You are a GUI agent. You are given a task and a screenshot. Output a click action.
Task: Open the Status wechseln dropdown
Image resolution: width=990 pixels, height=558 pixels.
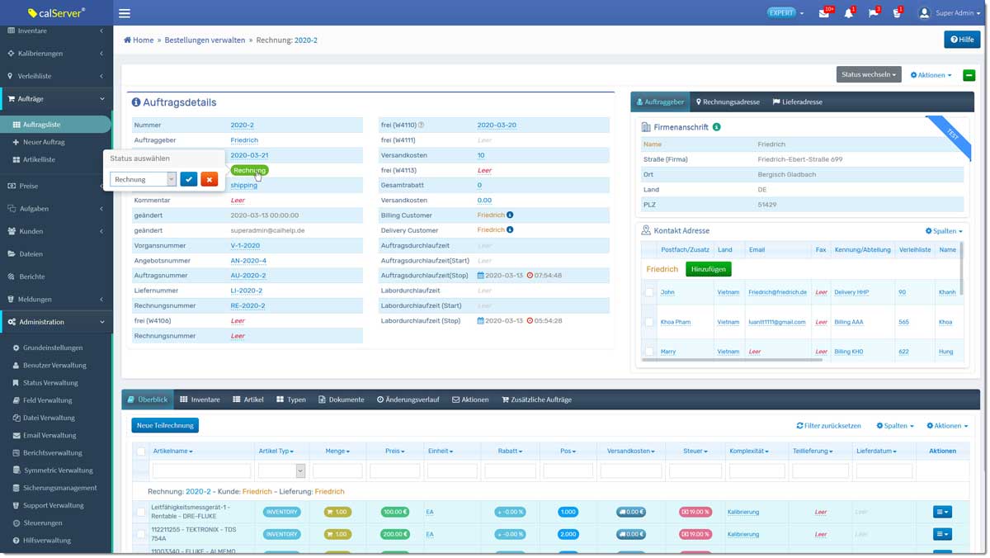click(x=869, y=74)
